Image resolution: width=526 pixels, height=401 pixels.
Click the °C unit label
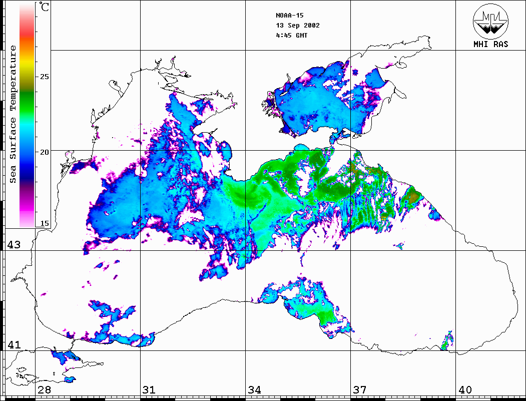pos(44,7)
